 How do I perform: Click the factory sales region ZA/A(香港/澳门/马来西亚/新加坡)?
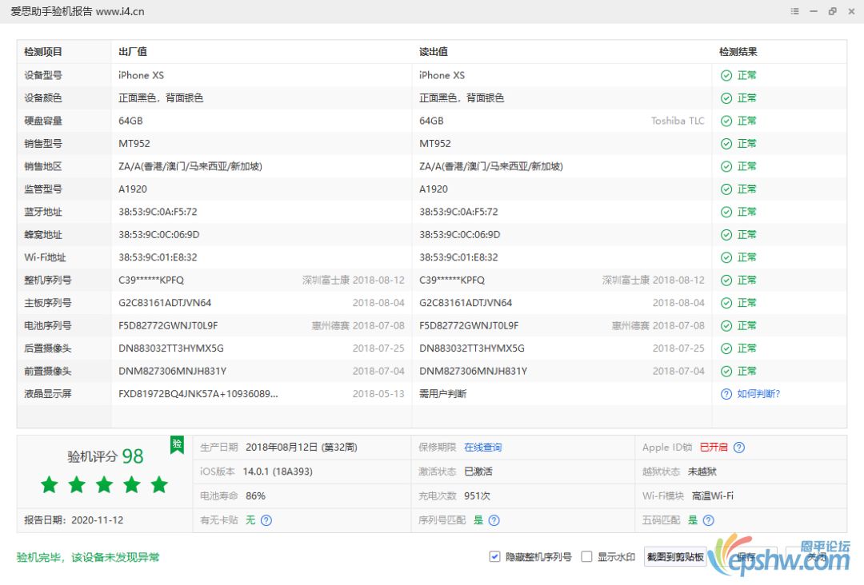coord(190,166)
